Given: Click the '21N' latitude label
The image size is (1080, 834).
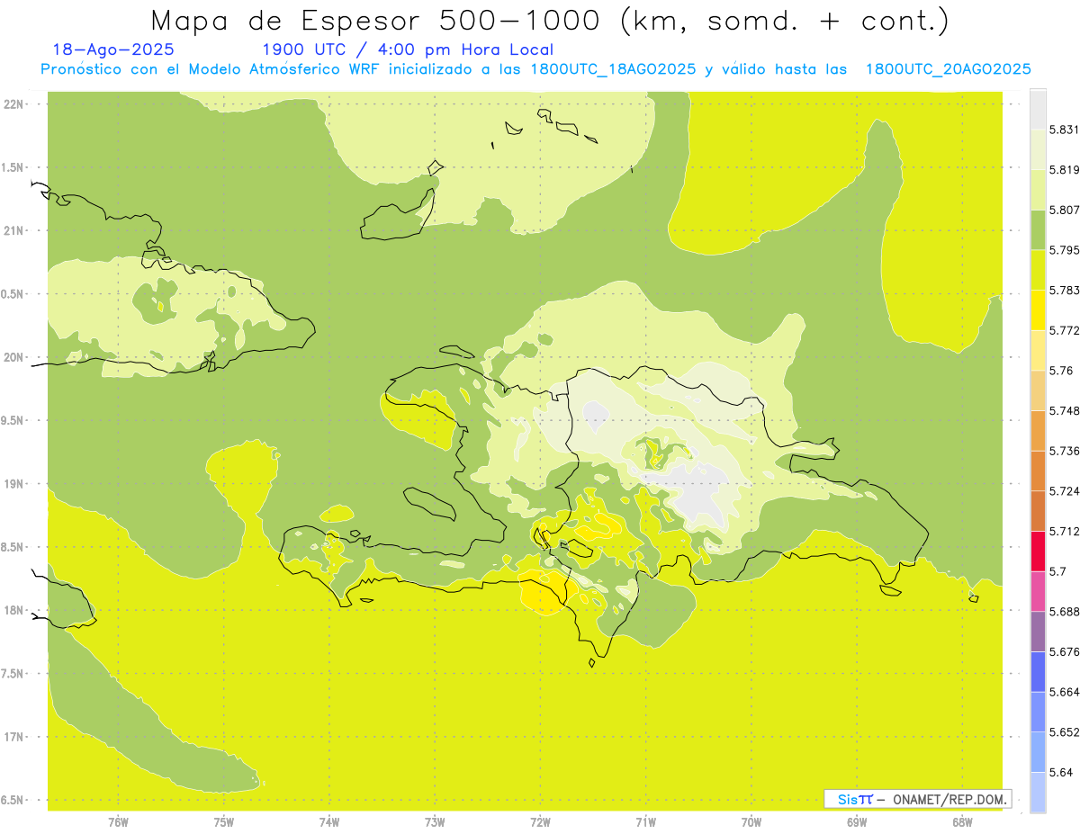Looking at the screenshot, I should pyautogui.click(x=13, y=230).
